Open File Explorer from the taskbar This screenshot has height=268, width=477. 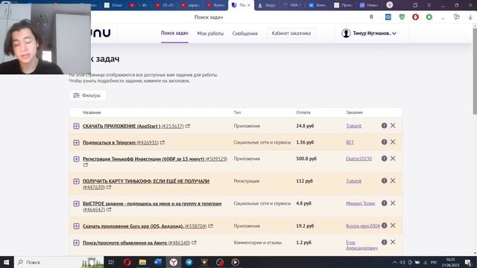[142, 262]
